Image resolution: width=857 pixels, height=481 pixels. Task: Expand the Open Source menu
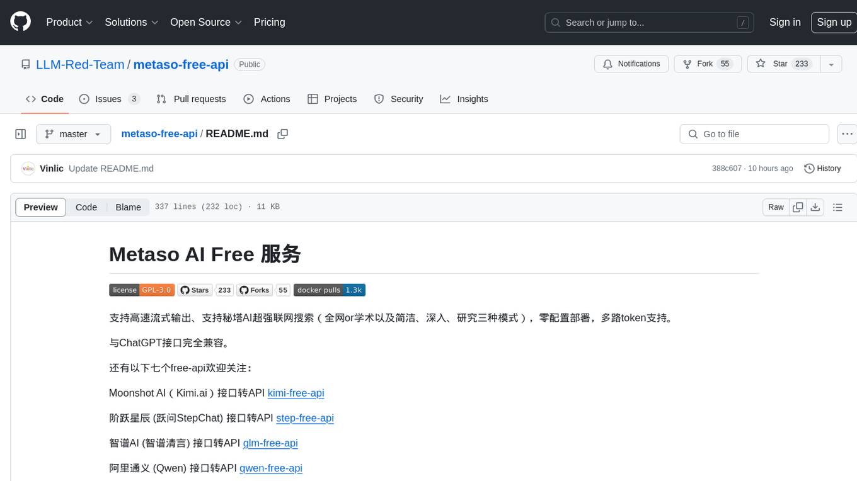(206, 22)
